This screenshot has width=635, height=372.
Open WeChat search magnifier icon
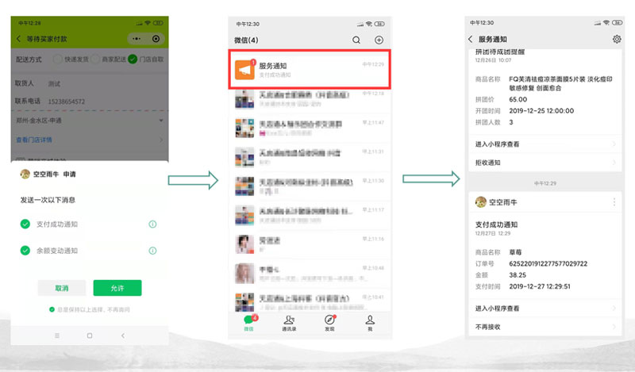[x=356, y=40]
